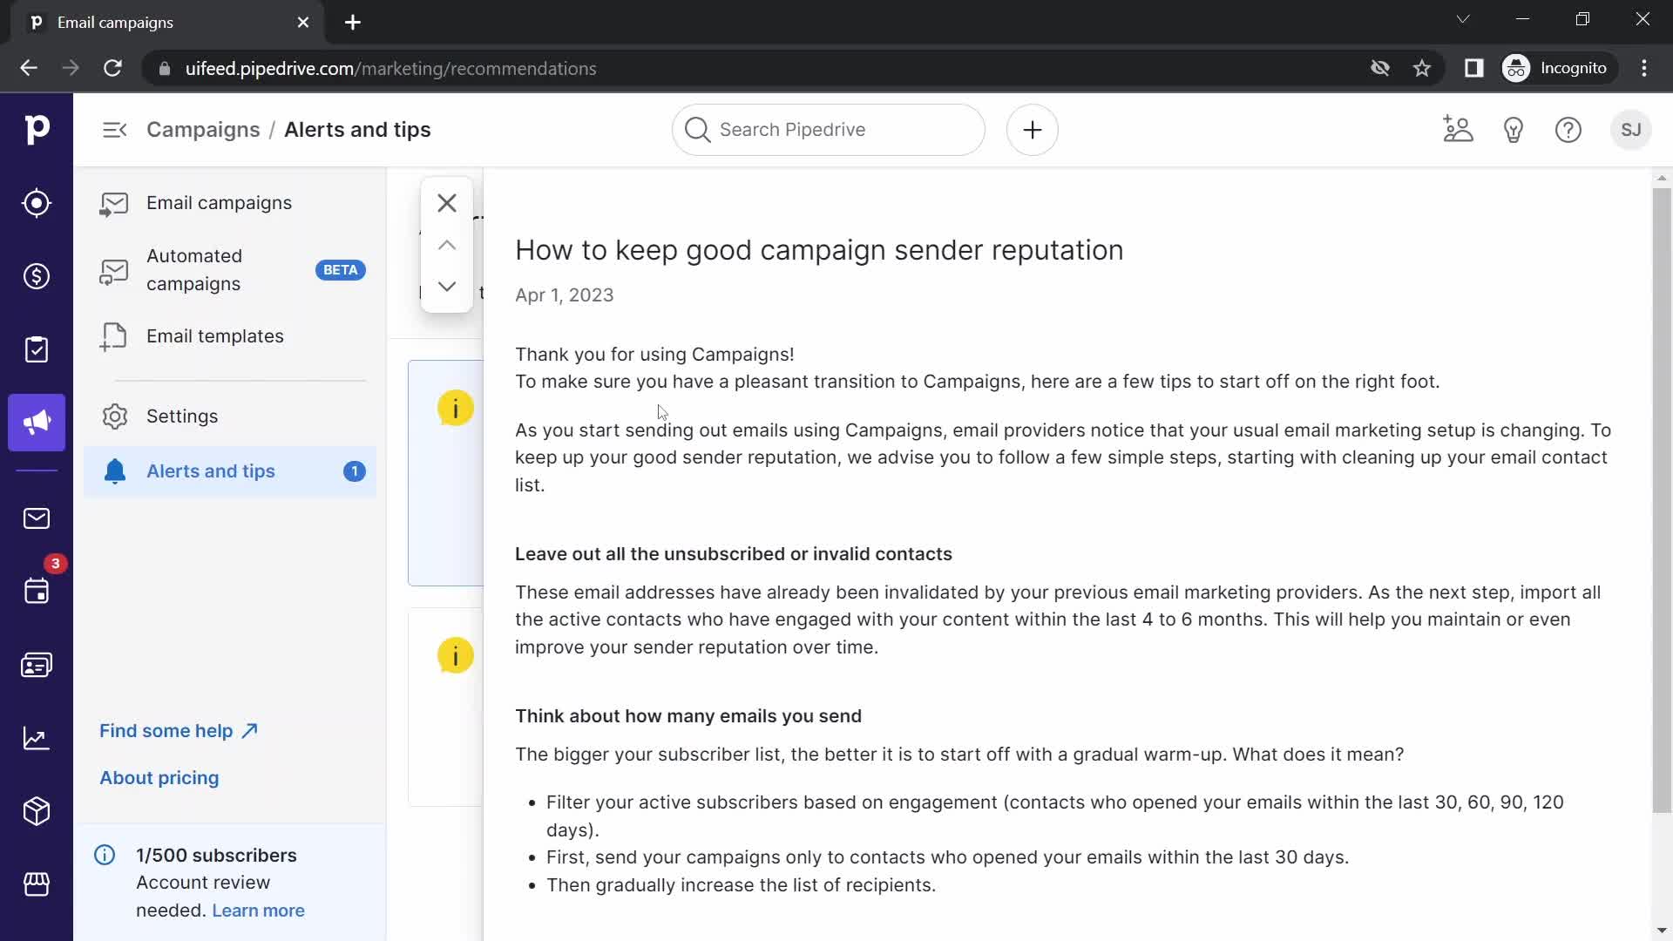The height and width of the screenshot is (941, 1673).
Task: Select the Alerts and tips bell icon
Action: click(114, 471)
